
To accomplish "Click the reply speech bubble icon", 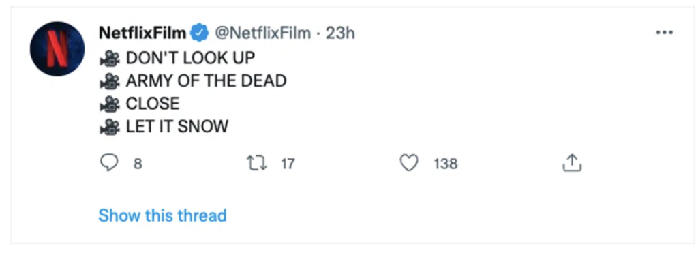I will coord(108,164).
